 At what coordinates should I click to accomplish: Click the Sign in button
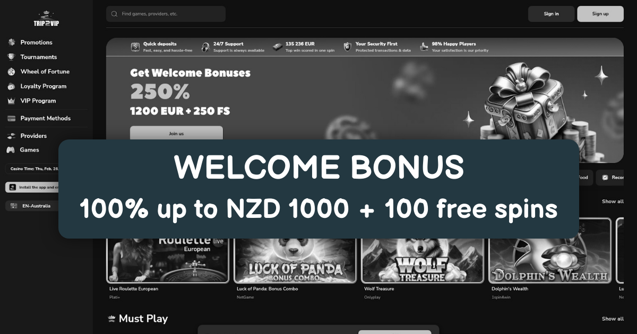coord(551,14)
